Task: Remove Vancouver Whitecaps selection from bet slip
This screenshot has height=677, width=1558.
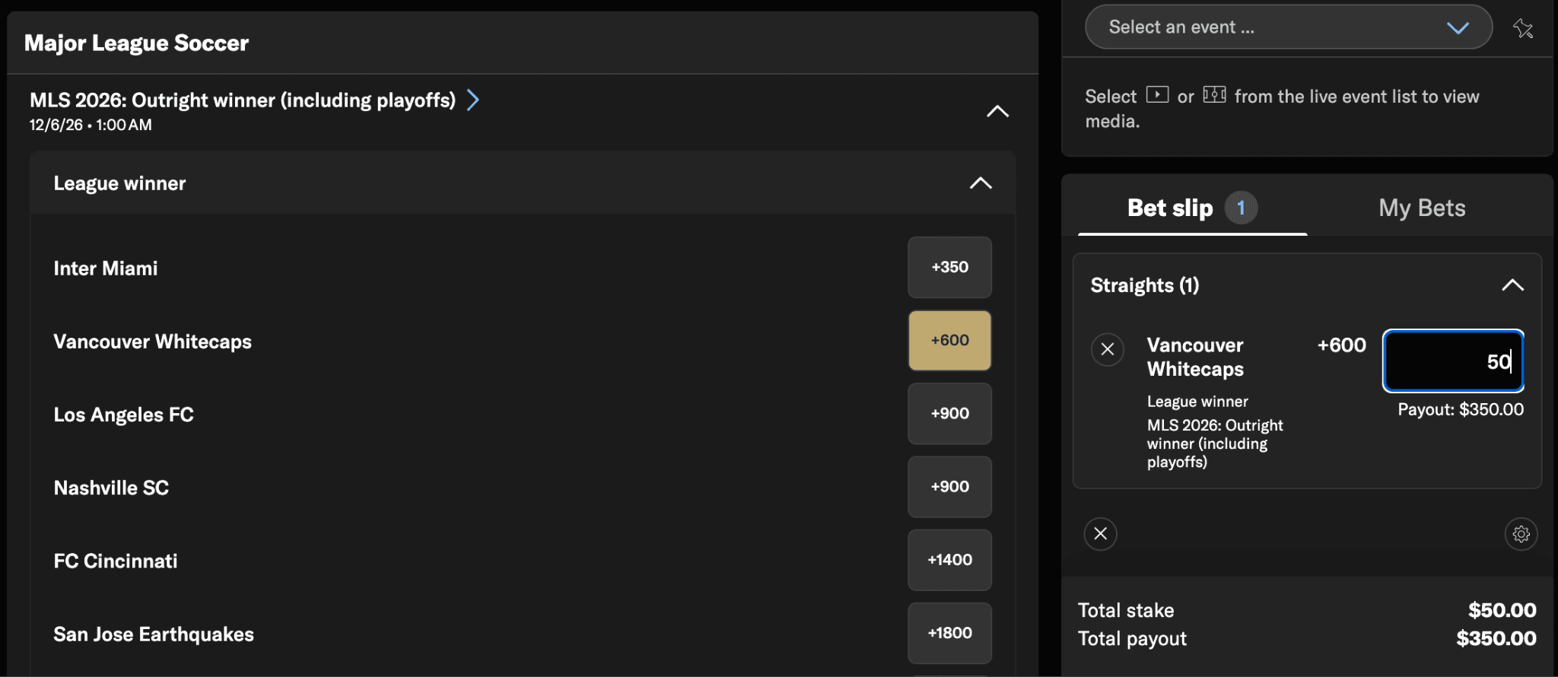Action: pos(1108,349)
